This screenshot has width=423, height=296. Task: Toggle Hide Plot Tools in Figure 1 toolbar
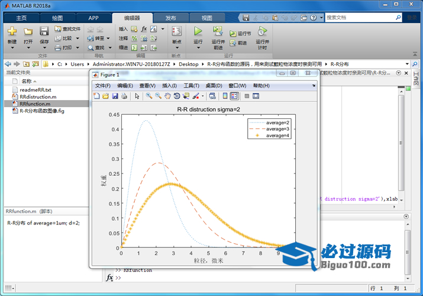coord(247,96)
